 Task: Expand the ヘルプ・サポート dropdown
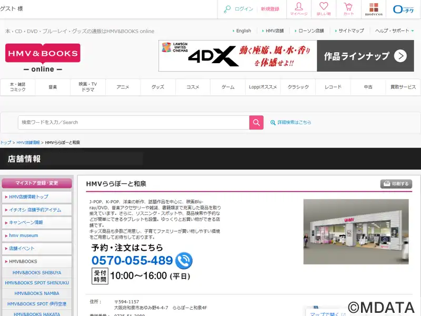tap(395, 31)
